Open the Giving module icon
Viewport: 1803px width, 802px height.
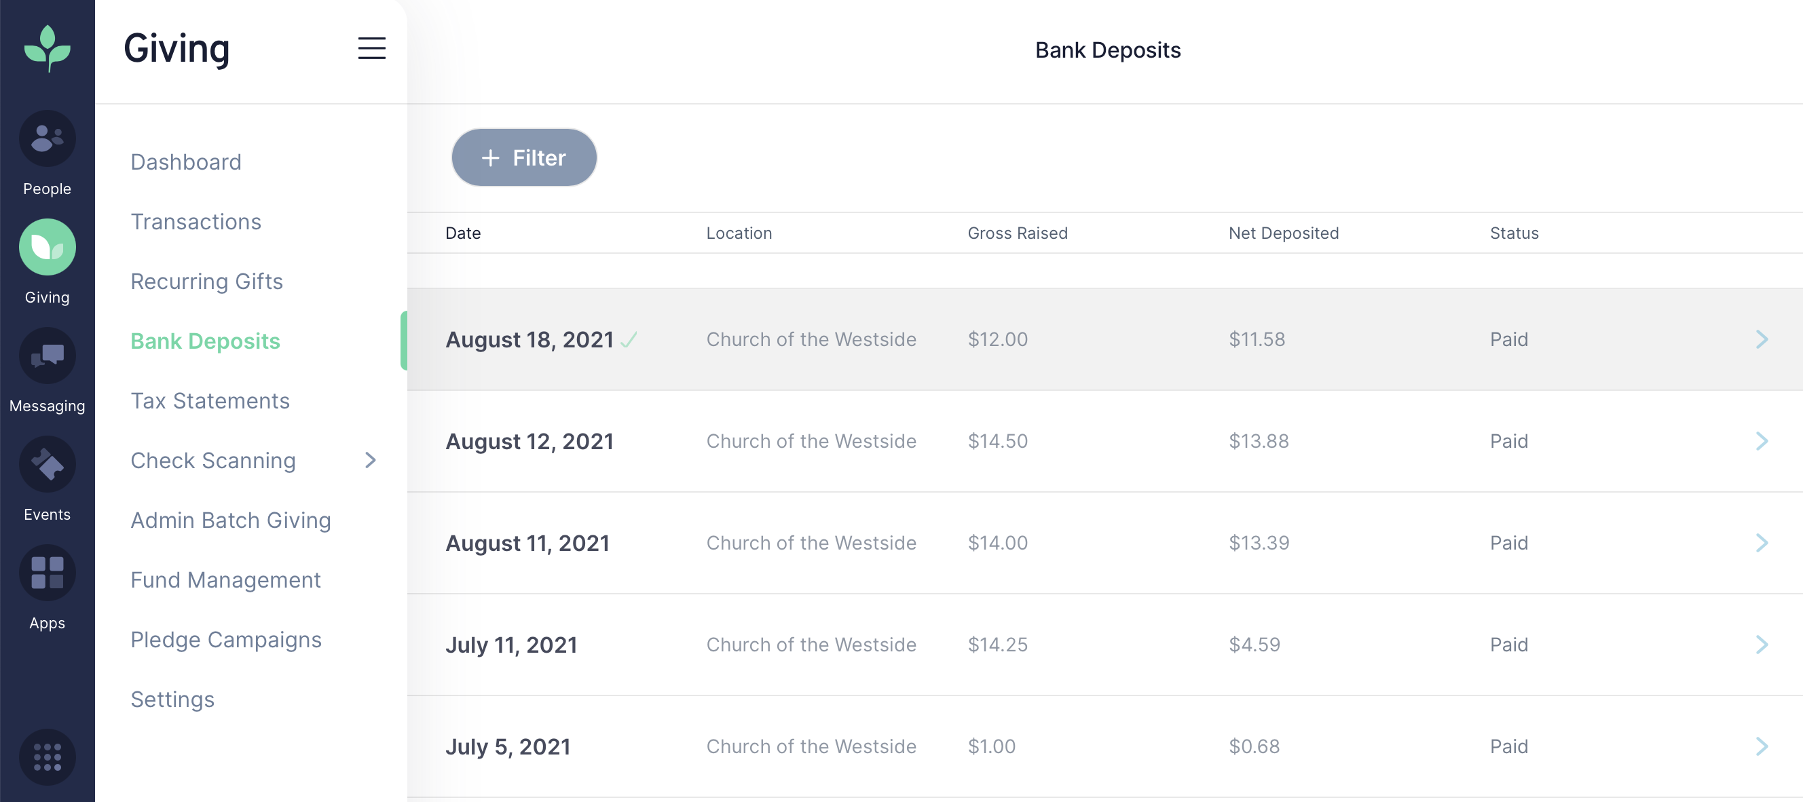[46, 246]
